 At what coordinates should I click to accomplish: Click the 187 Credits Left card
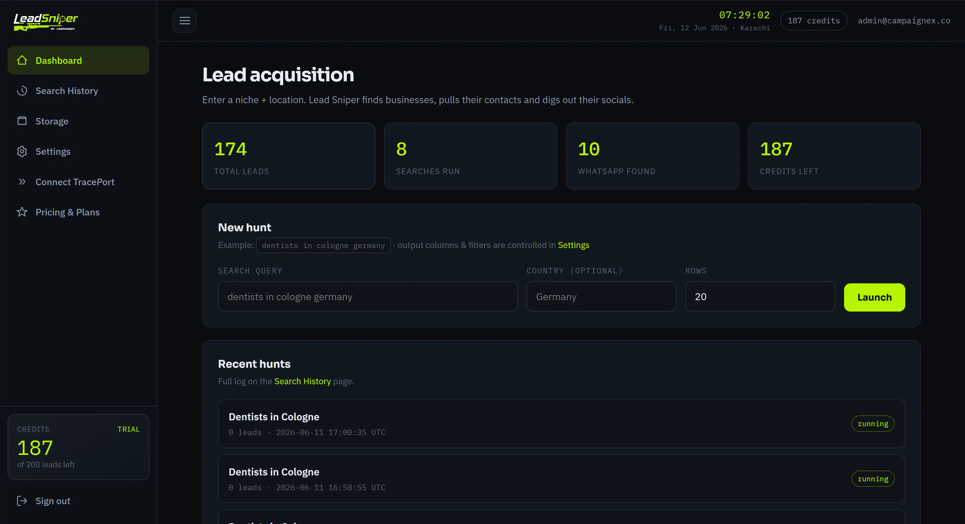pos(834,156)
